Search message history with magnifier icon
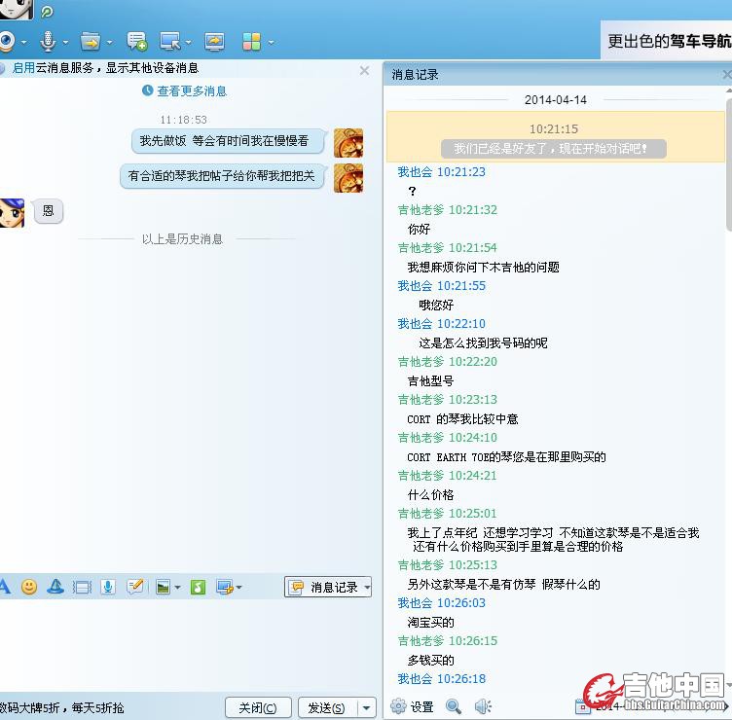The width and height of the screenshot is (732, 720). [454, 706]
